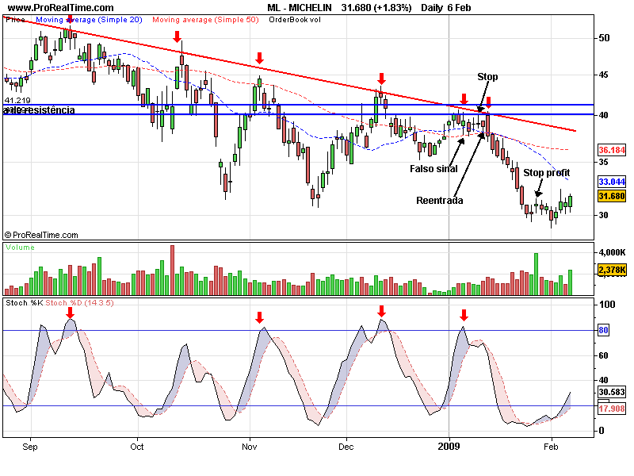
Task: Click the 4,000K volume axis label
Action: 612,252
